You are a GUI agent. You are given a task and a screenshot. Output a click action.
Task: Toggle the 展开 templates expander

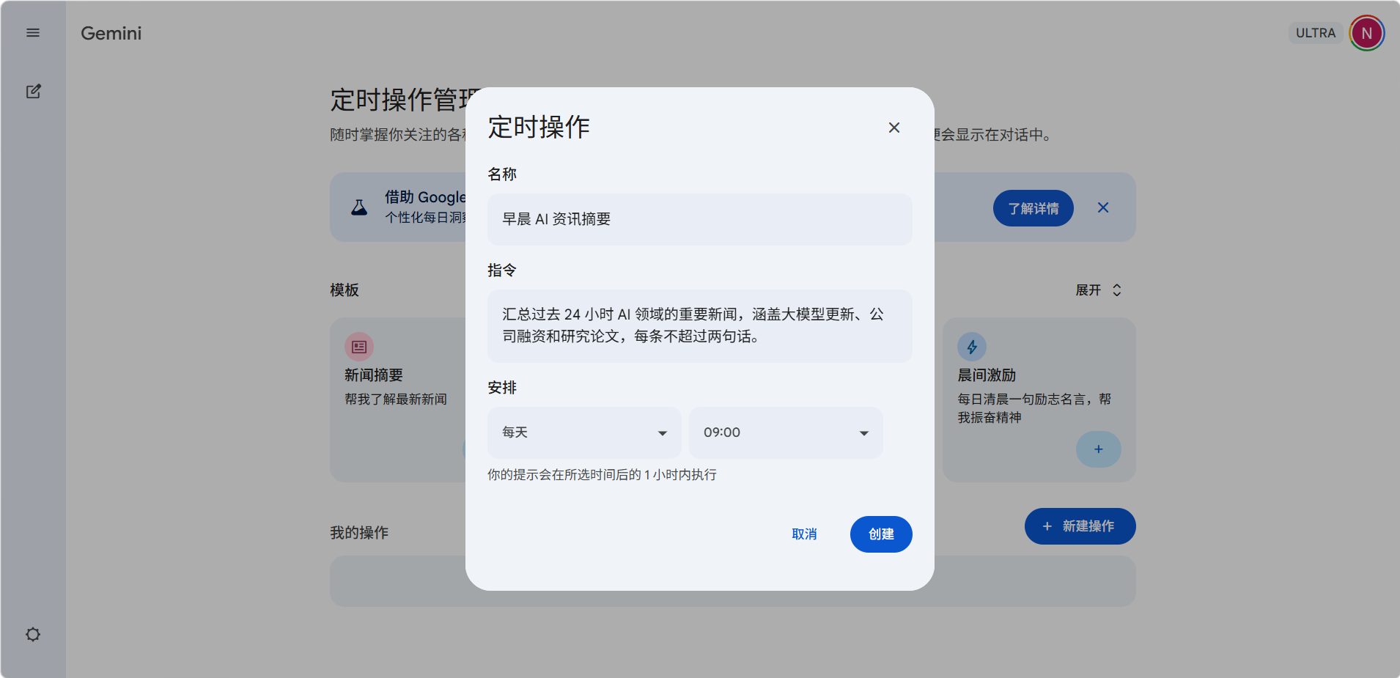coord(1098,290)
